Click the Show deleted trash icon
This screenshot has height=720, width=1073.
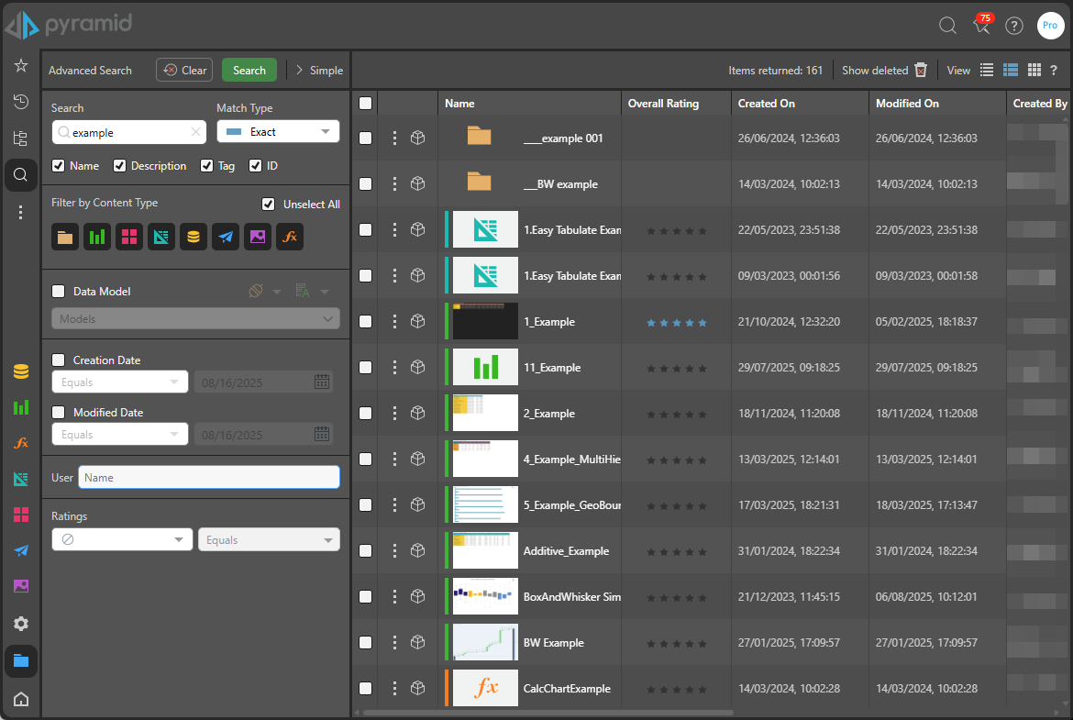point(921,71)
